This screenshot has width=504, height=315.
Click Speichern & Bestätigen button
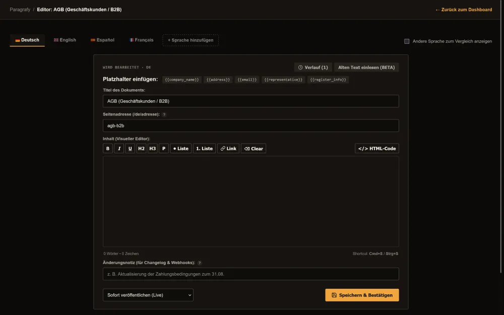[362, 295]
